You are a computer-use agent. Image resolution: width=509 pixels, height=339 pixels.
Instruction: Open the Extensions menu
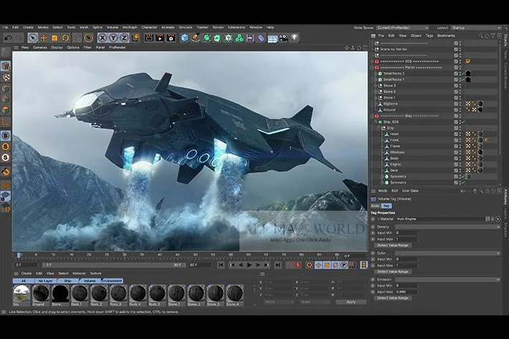(237, 27)
